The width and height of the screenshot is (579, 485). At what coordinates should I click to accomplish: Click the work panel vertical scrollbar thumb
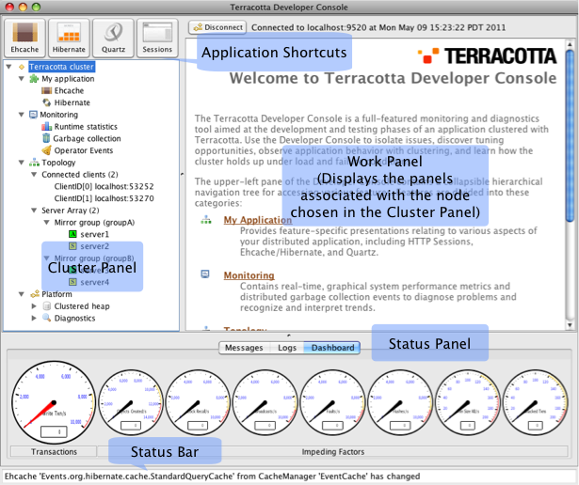570,135
